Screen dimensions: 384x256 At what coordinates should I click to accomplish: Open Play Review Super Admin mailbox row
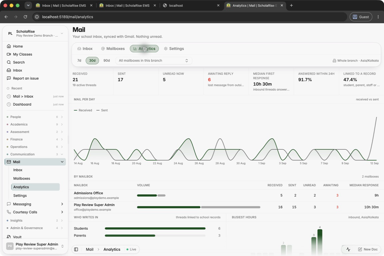pyautogui.click(x=226, y=207)
